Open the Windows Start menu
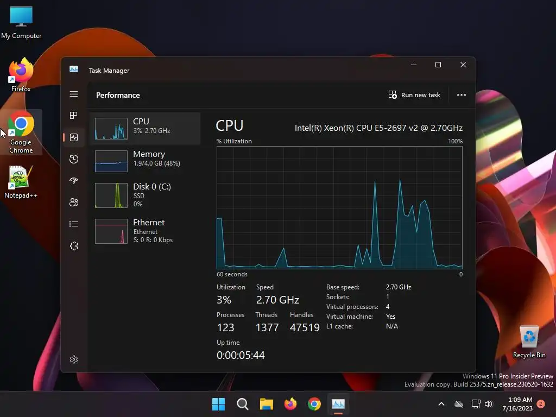 (218, 404)
